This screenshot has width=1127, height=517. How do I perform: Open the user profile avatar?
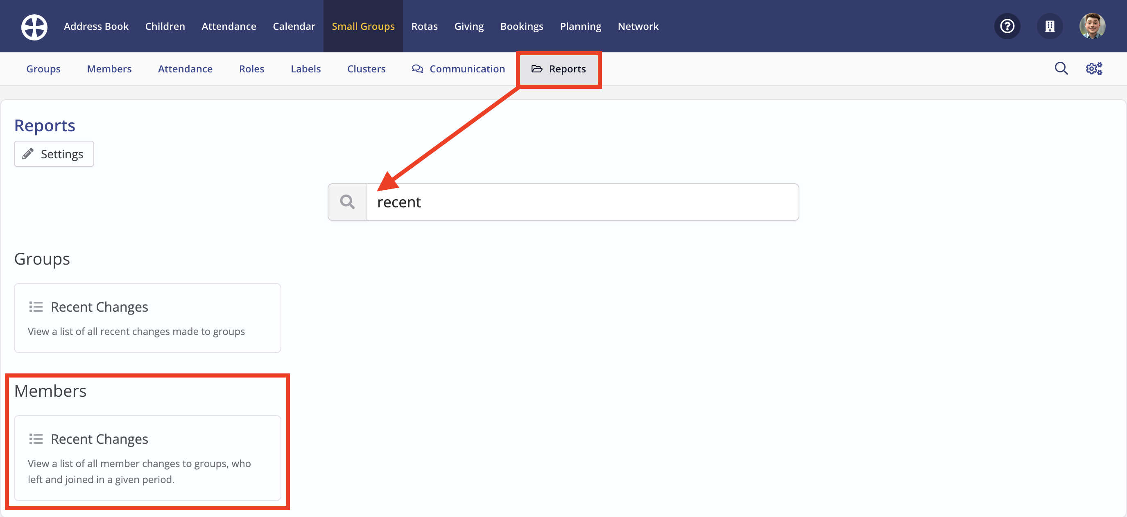pos(1092,26)
